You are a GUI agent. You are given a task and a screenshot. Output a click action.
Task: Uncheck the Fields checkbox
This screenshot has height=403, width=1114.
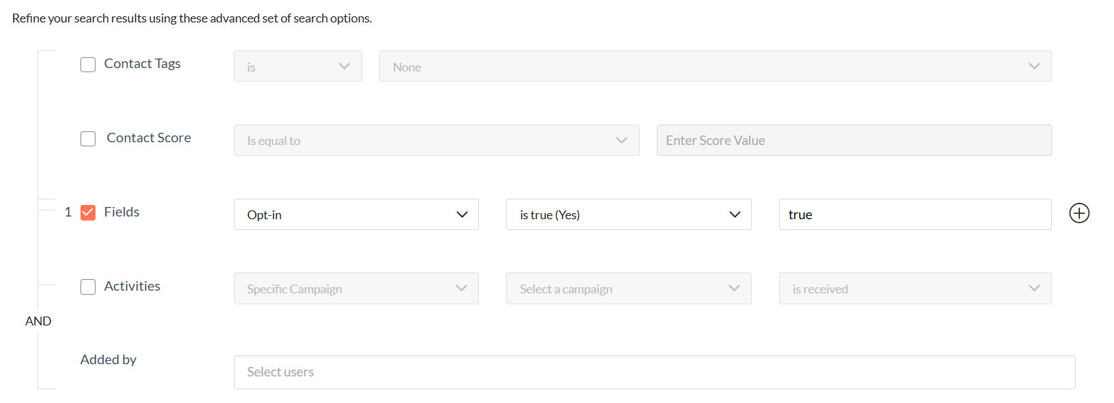[x=88, y=213]
